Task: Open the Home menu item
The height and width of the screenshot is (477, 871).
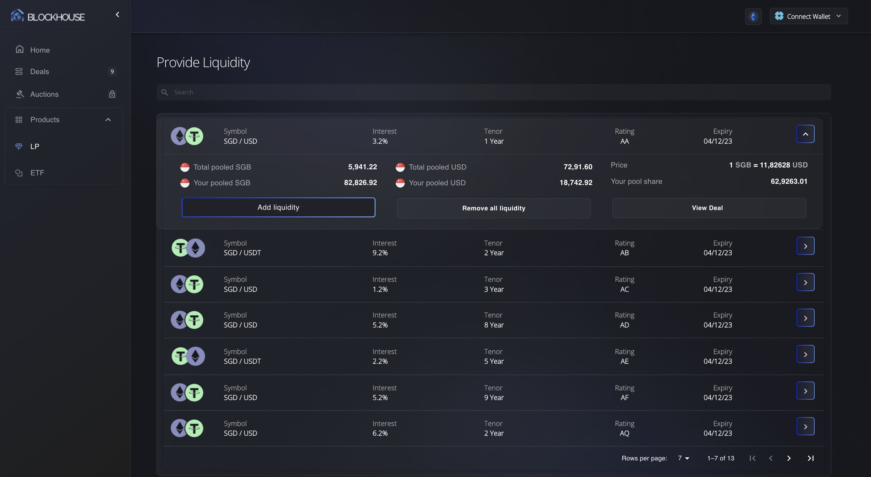Action: point(40,50)
